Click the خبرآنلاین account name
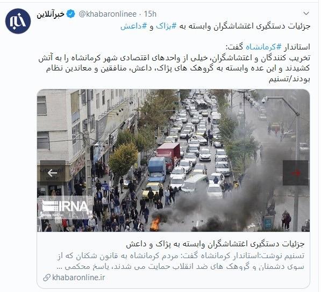The width and height of the screenshot is (321, 292). (51, 14)
